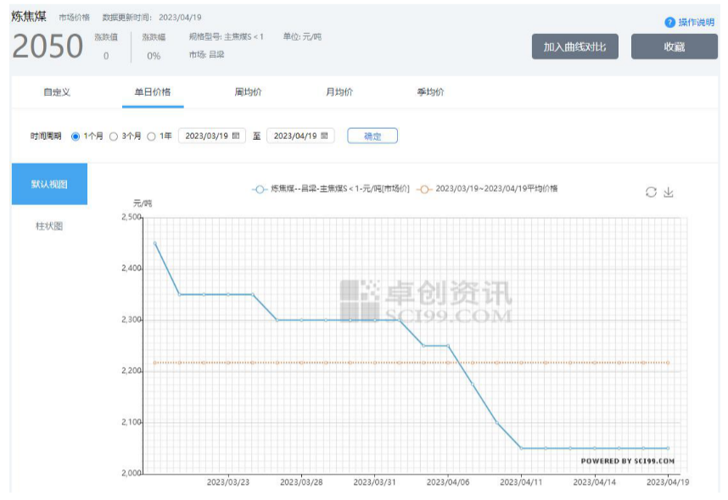The image size is (728, 500).
Task: Click the 收藏 button
Action: (674, 47)
